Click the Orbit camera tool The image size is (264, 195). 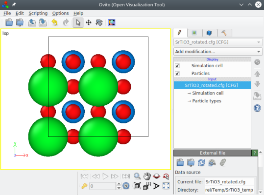[x=156, y=176]
